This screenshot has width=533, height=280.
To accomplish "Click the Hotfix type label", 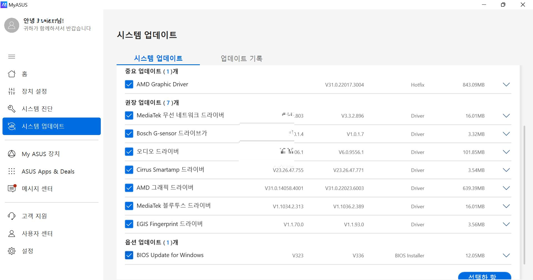I will 418,85.
